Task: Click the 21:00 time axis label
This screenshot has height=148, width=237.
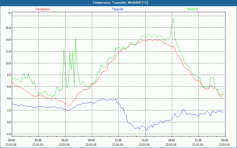Action: [x=198, y=140]
